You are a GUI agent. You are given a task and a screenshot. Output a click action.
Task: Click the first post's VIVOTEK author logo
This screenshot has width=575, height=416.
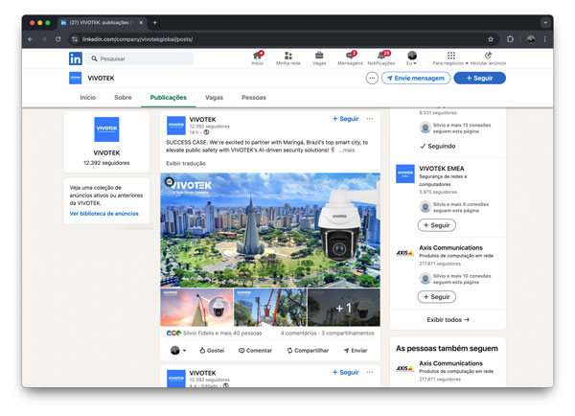[x=176, y=126]
